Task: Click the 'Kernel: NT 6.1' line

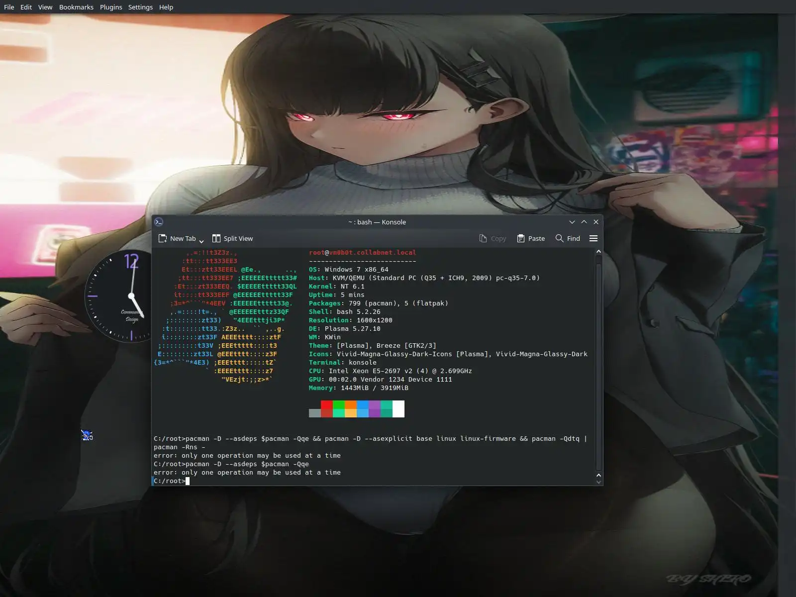Action: point(336,287)
